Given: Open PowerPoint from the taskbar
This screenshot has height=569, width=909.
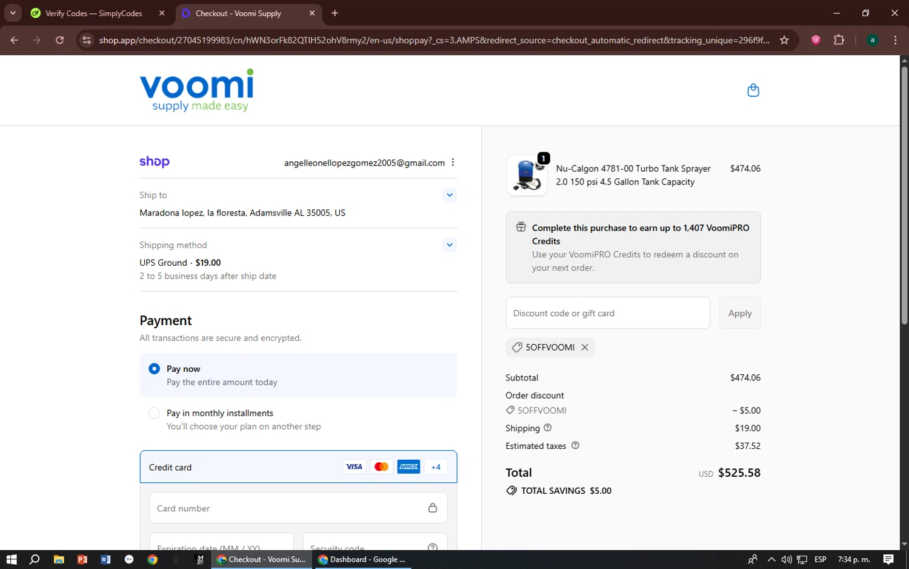Looking at the screenshot, I should coord(82,559).
